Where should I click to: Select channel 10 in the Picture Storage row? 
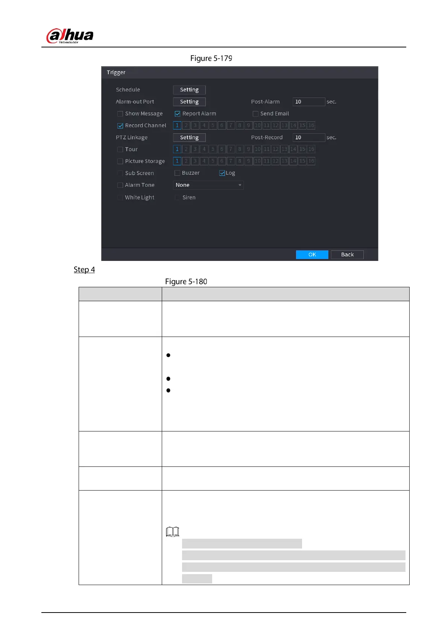[258, 161]
